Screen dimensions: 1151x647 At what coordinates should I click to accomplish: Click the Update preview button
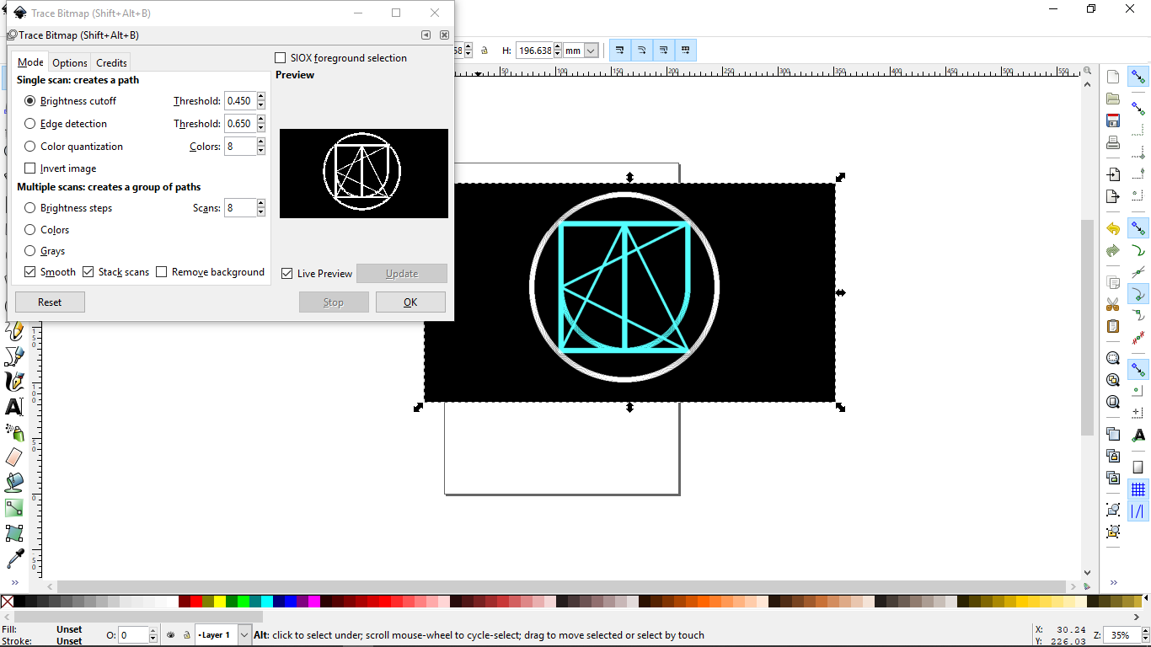coord(402,274)
